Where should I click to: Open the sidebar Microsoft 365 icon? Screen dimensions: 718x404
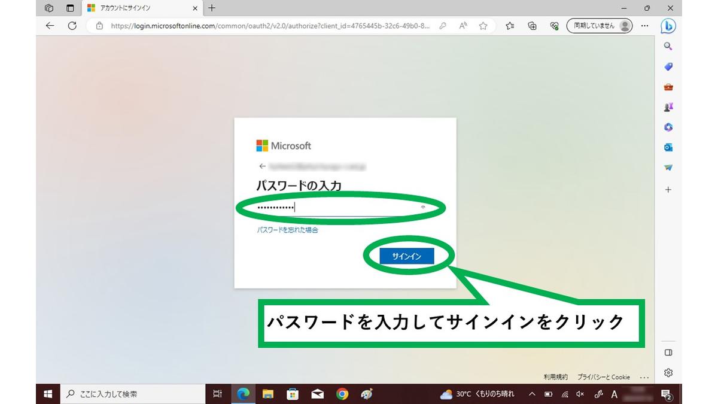click(x=668, y=127)
